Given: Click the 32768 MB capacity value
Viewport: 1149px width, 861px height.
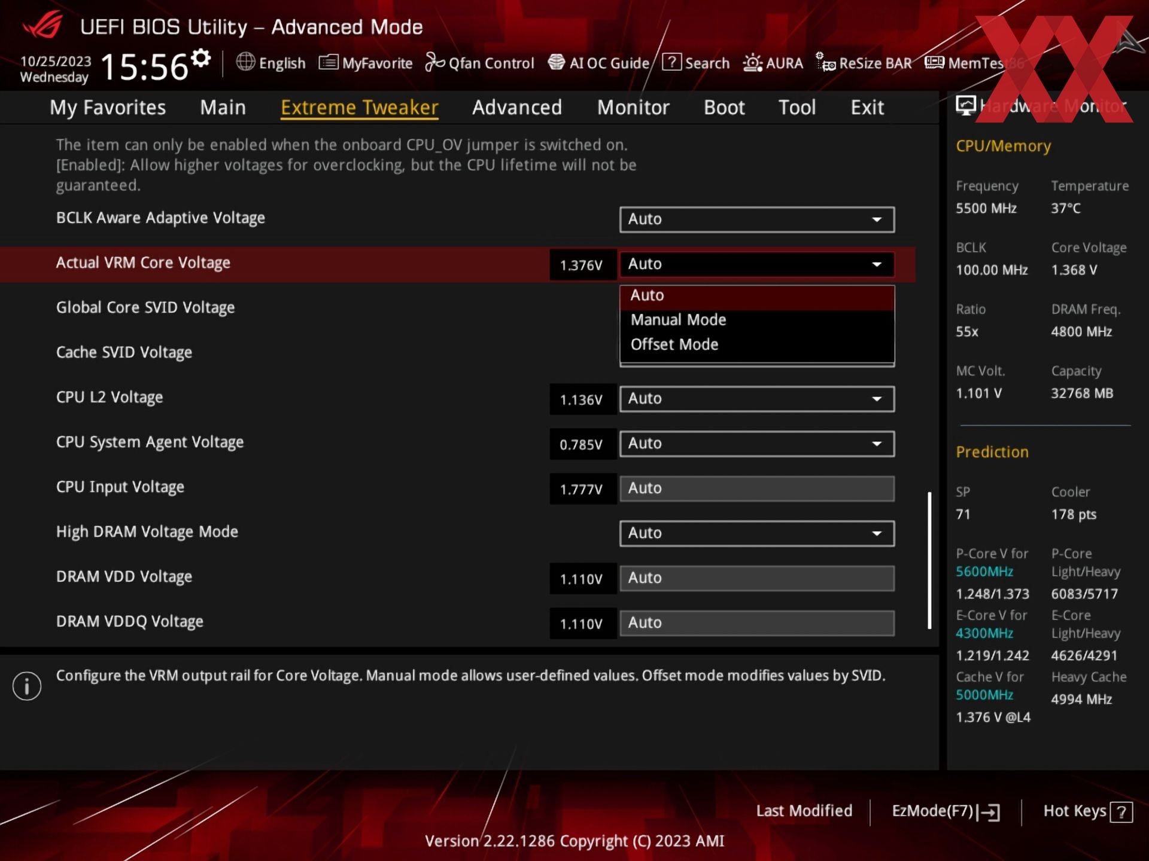Looking at the screenshot, I should click(x=1082, y=393).
